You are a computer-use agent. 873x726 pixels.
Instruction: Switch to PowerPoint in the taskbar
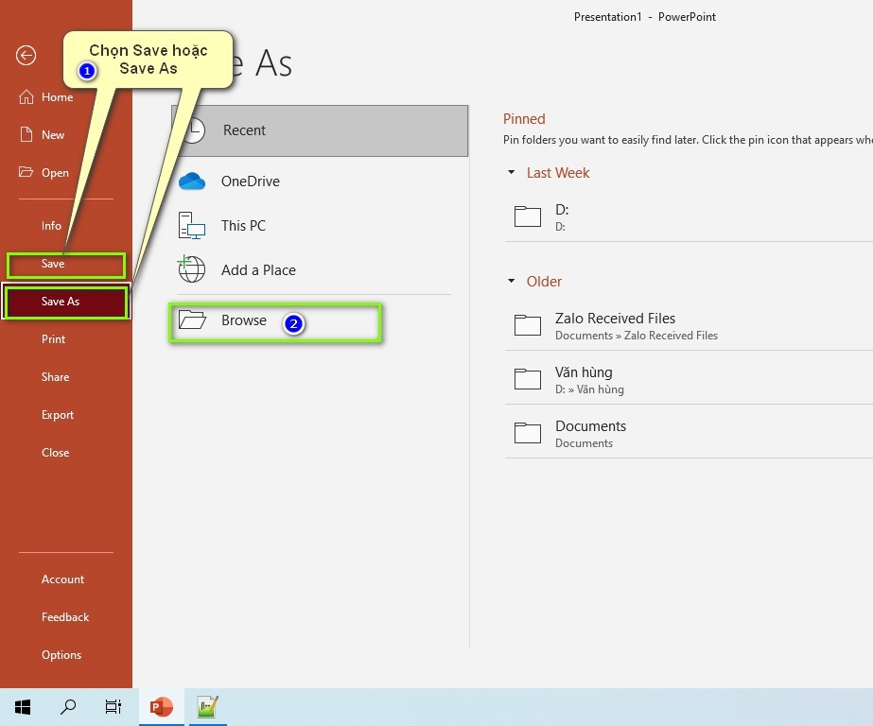click(162, 707)
